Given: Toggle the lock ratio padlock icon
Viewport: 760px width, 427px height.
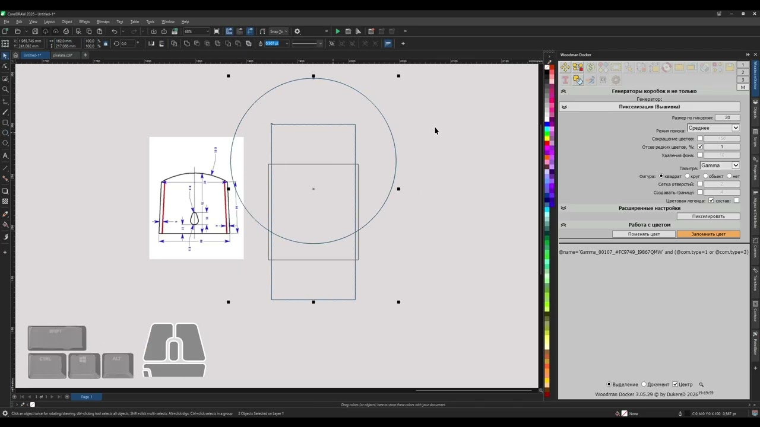Looking at the screenshot, I should pos(106,43).
